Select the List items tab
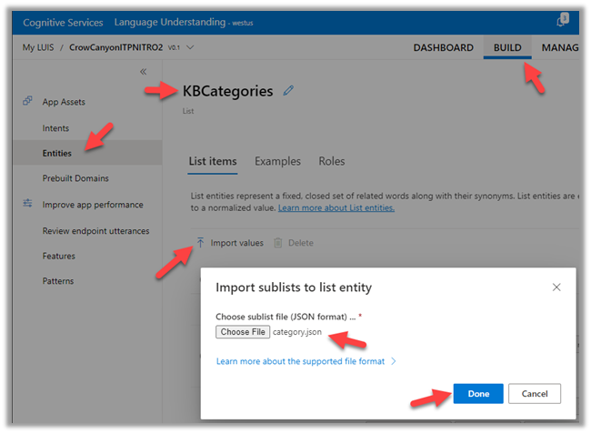This screenshot has height=434, width=591. pyautogui.click(x=213, y=161)
